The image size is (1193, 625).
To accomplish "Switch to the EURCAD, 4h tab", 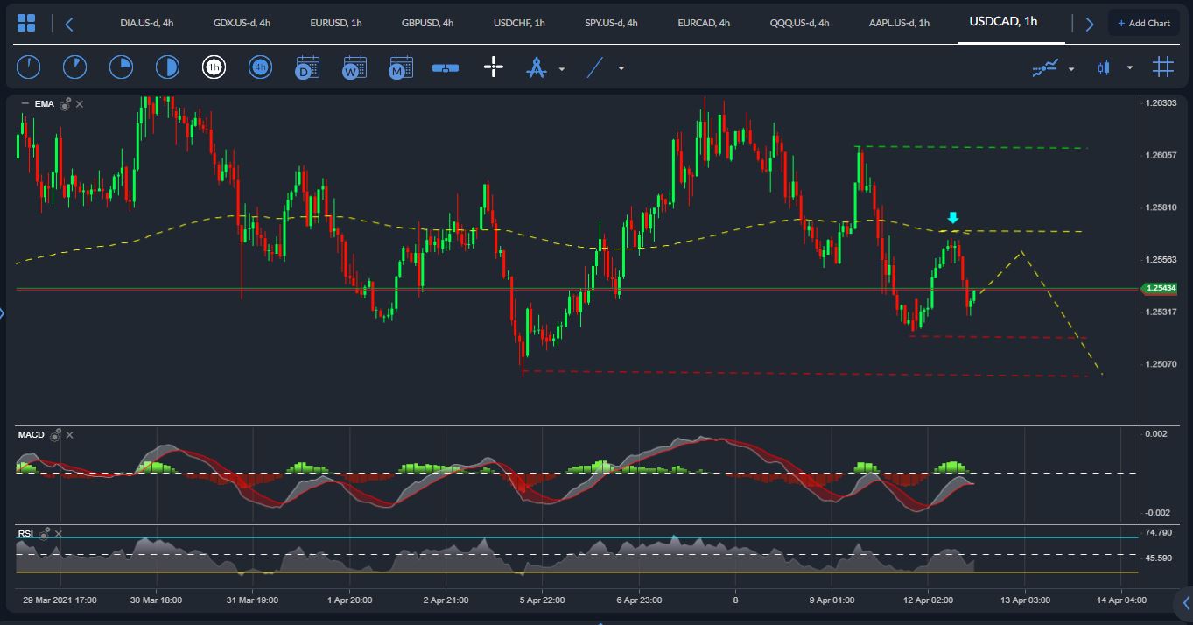I will click(x=704, y=23).
